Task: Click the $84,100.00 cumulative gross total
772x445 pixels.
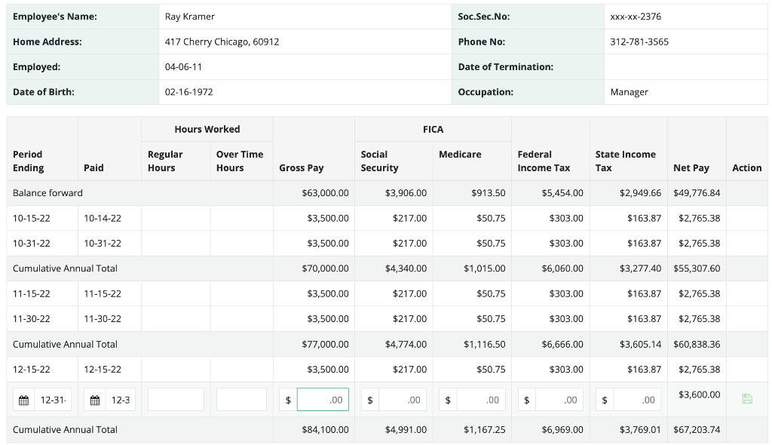Action: pyautogui.click(x=325, y=430)
